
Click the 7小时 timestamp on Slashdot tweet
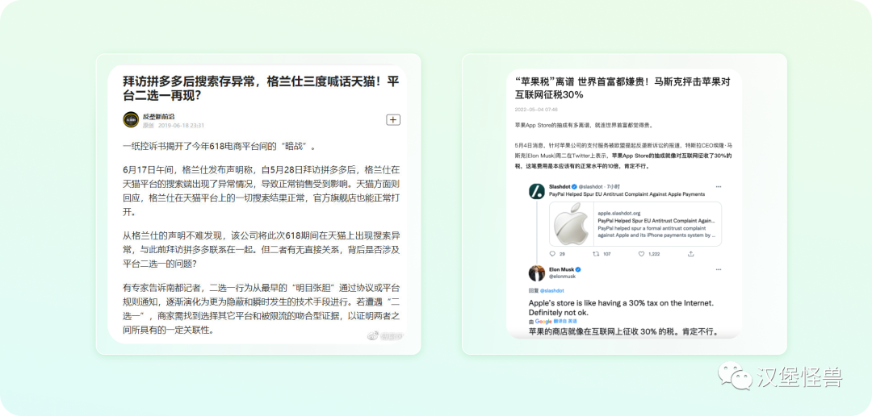(x=613, y=186)
